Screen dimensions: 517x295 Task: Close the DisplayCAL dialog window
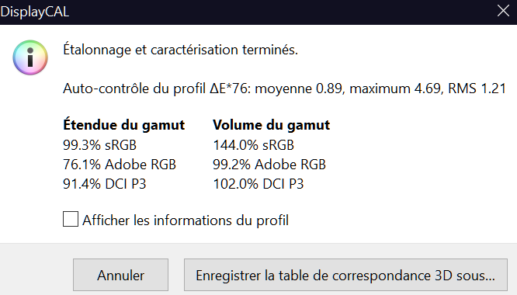coord(503,11)
